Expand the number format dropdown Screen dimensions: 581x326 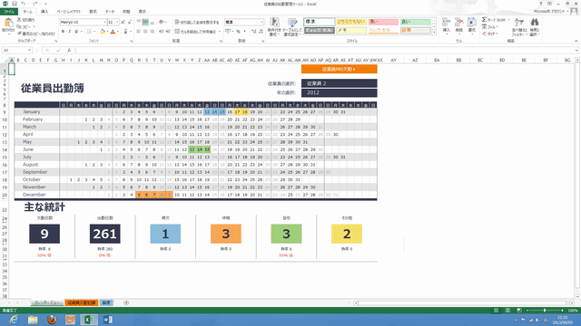[x=261, y=22]
